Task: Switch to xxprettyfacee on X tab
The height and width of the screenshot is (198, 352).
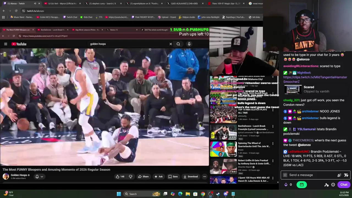Action: 144,4
